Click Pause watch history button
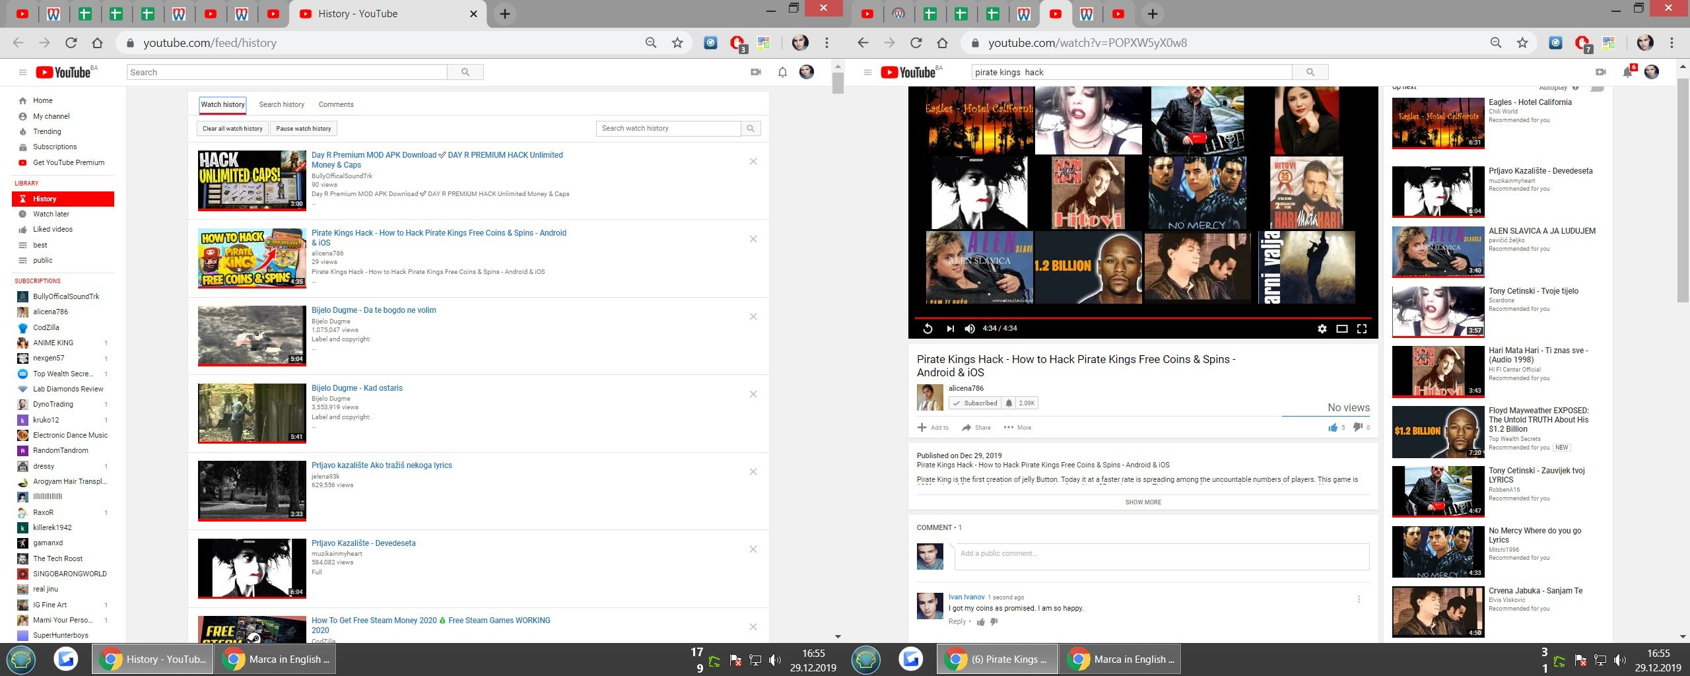1690x676 pixels. tap(304, 129)
